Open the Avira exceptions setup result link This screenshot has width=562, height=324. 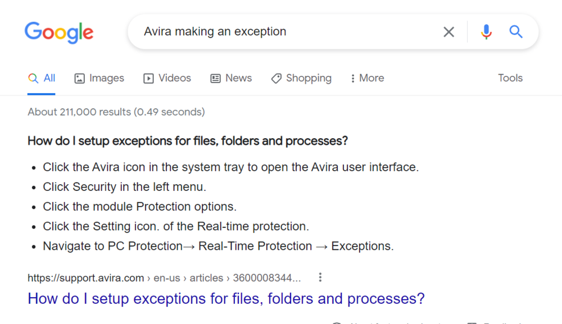[x=225, y=298]
